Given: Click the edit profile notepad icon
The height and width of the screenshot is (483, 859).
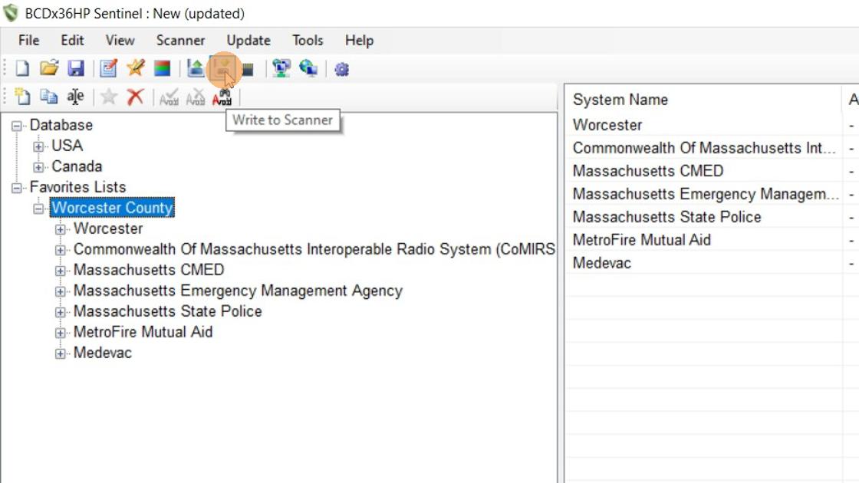Looking at the screenshot, I should click(108, 68).
